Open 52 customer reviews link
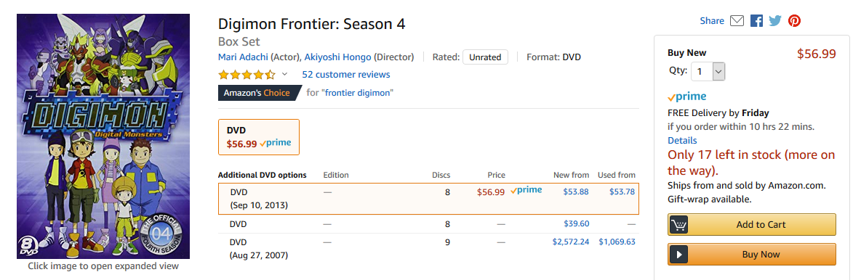The width and height of the screenshot is (853, 280). tap(346, 74)
